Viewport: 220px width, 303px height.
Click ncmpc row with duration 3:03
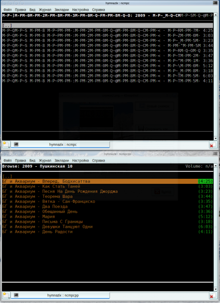coord(108,35)
